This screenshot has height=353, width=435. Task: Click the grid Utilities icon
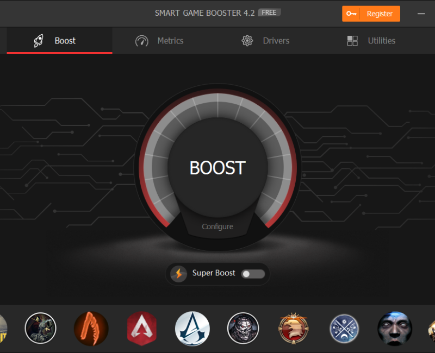pyautogui.click(x=352, y=41)
